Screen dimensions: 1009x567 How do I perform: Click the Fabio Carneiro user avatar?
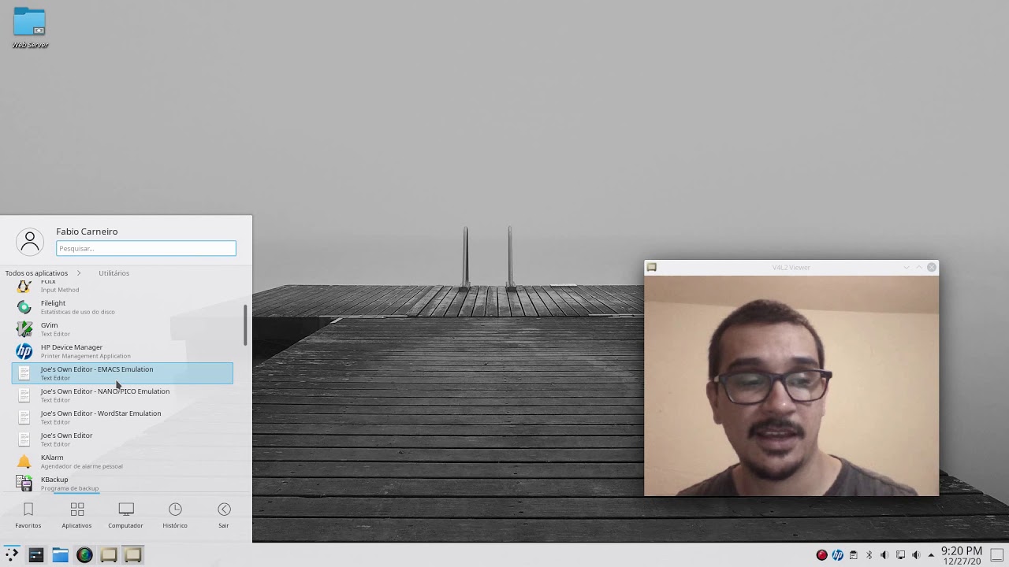30,242
